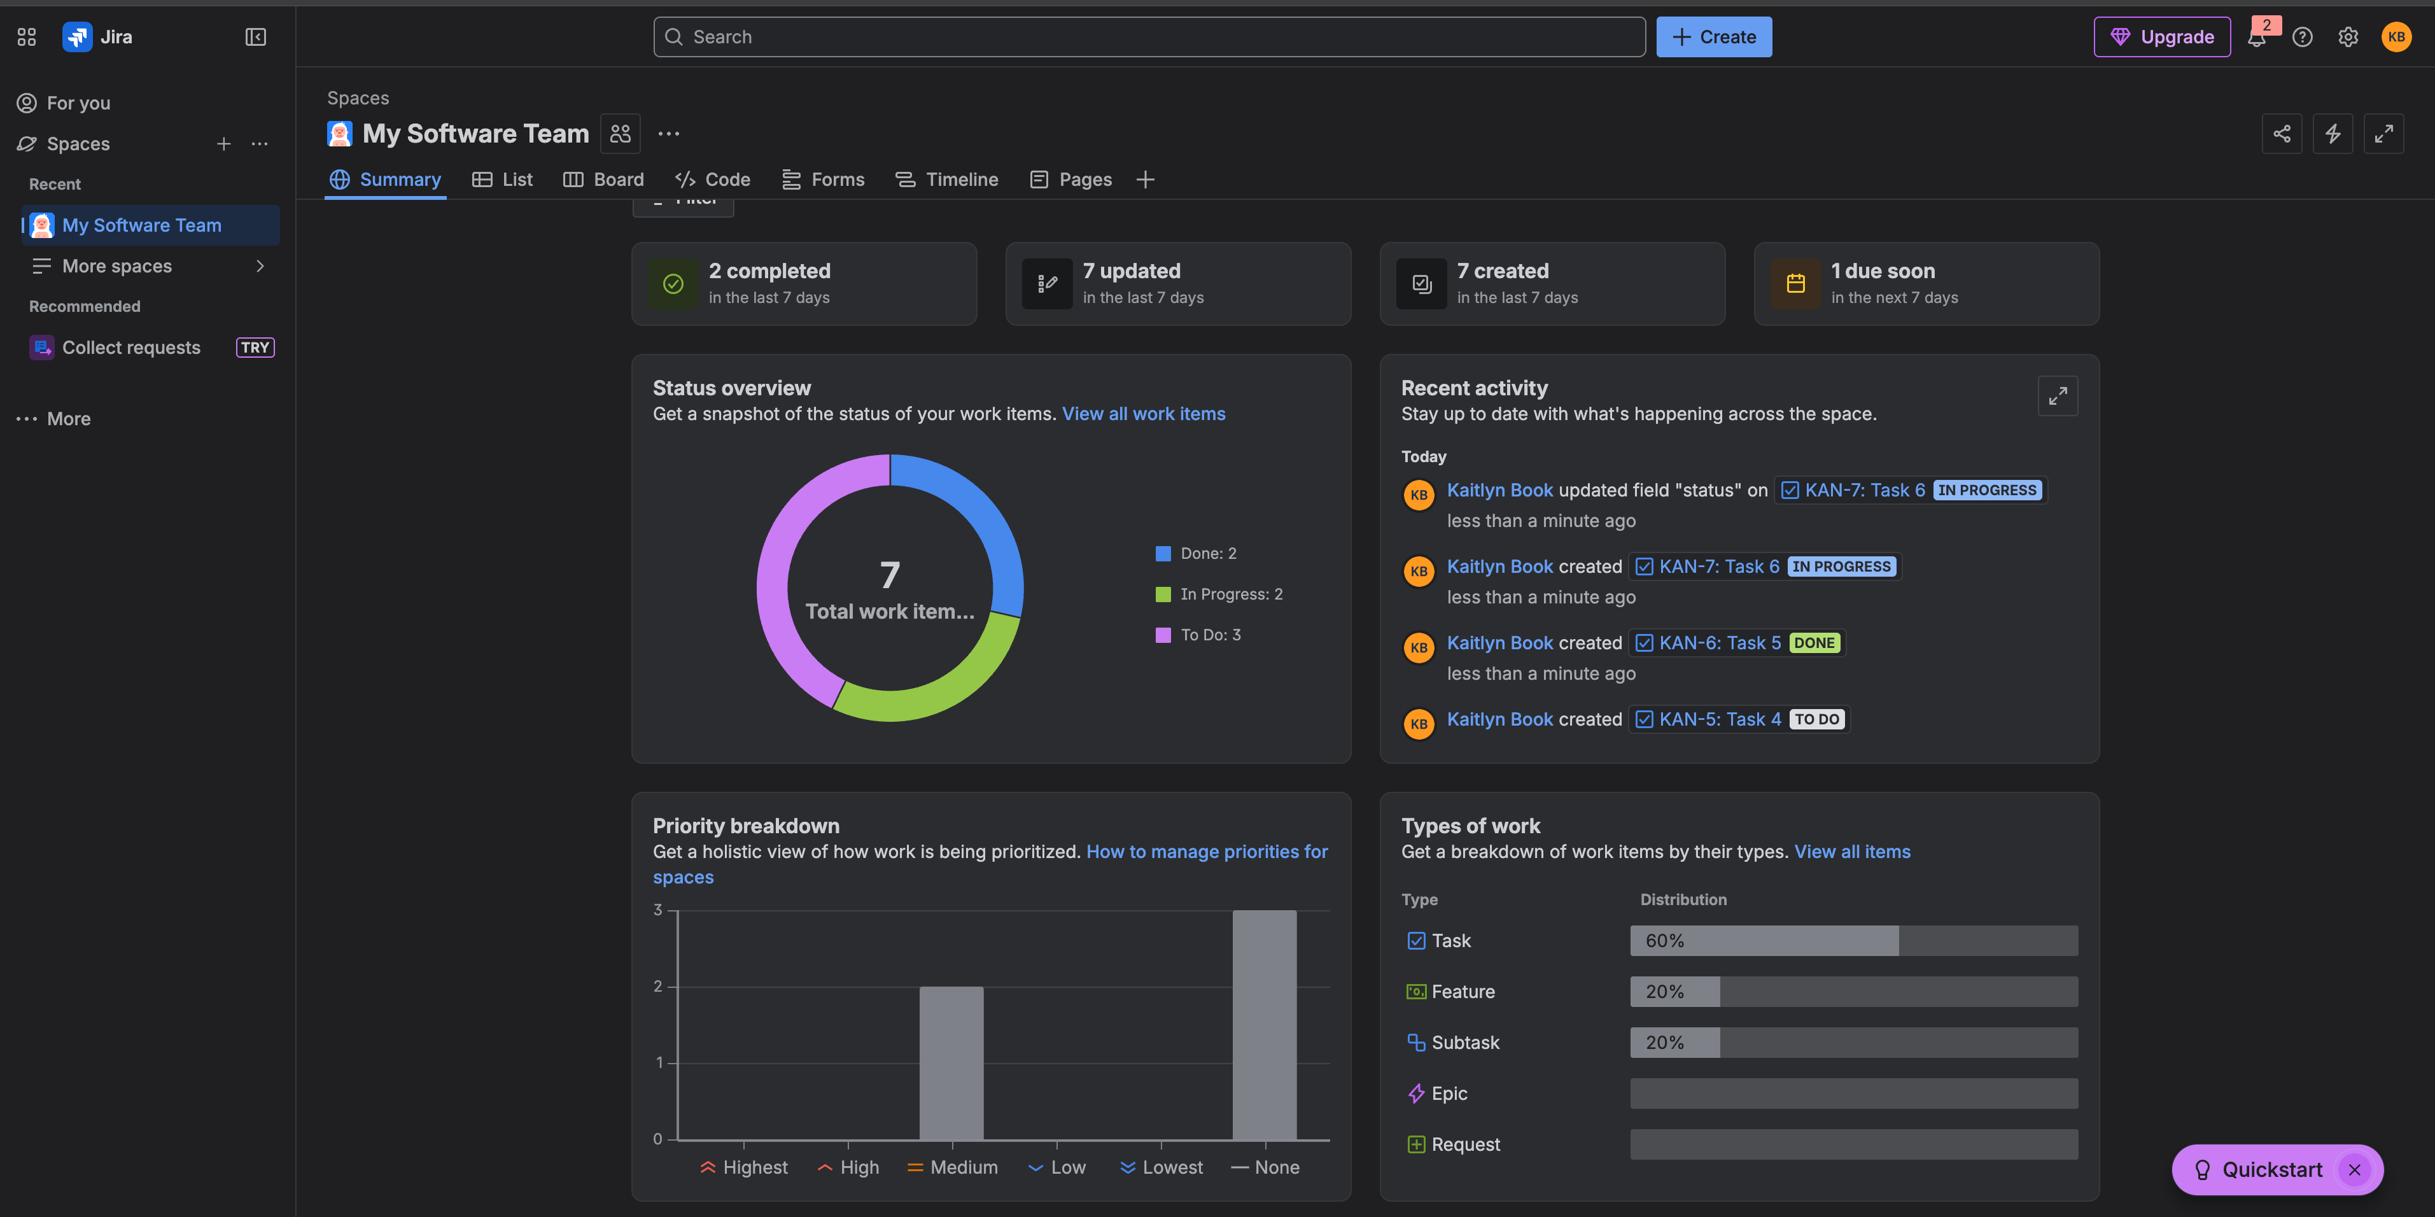
Task: Switch to the Timeline tab
Action: [x=947, y=179]
